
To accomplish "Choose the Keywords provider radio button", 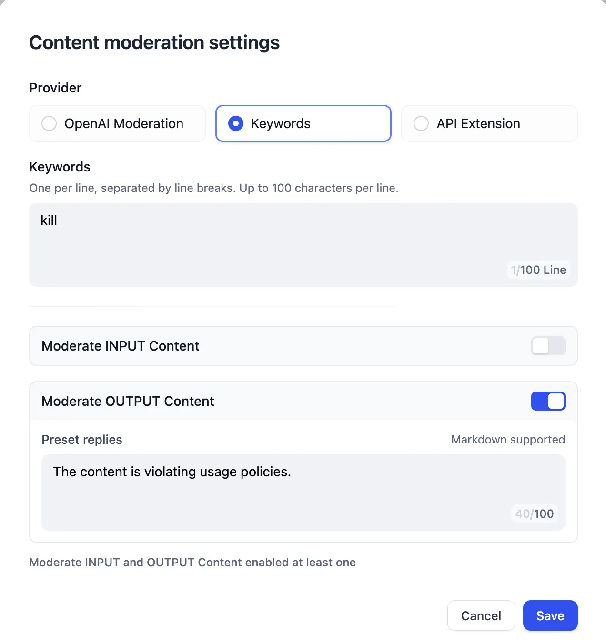I will 303,124.
